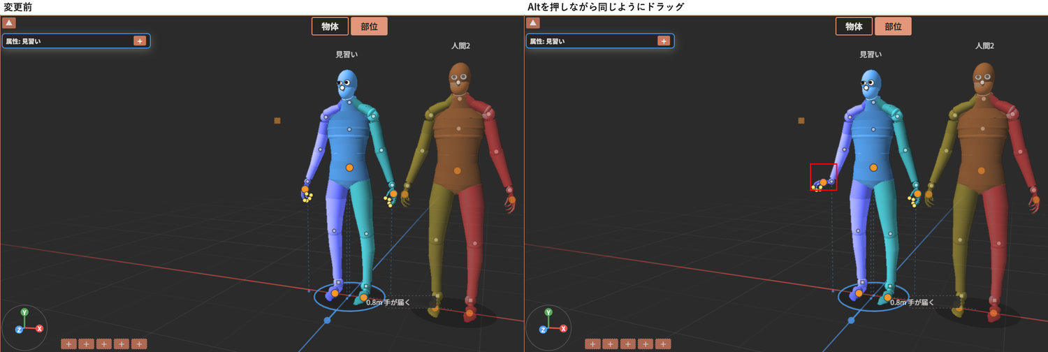
Task: Collapse the triangle button in the Alt-drag panel
Action: [x=534, y=23]
